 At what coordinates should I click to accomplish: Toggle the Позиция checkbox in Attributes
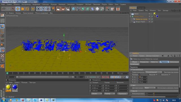coord(139,75)
